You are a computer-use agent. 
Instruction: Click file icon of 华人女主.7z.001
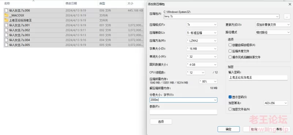click(6, 25)
